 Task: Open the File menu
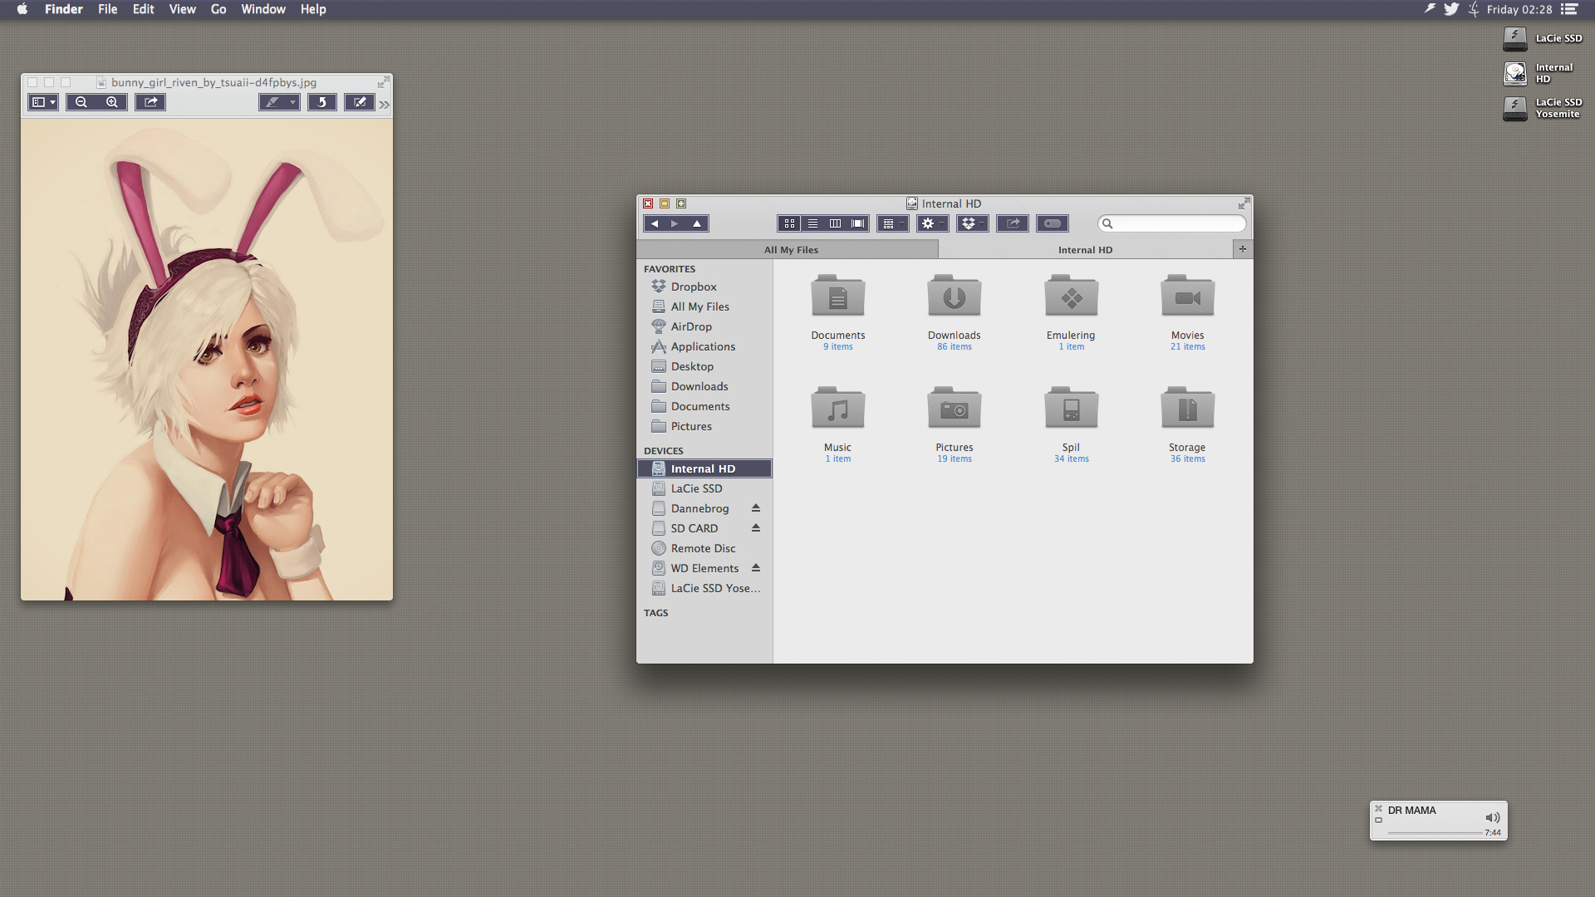coord(108,9)
